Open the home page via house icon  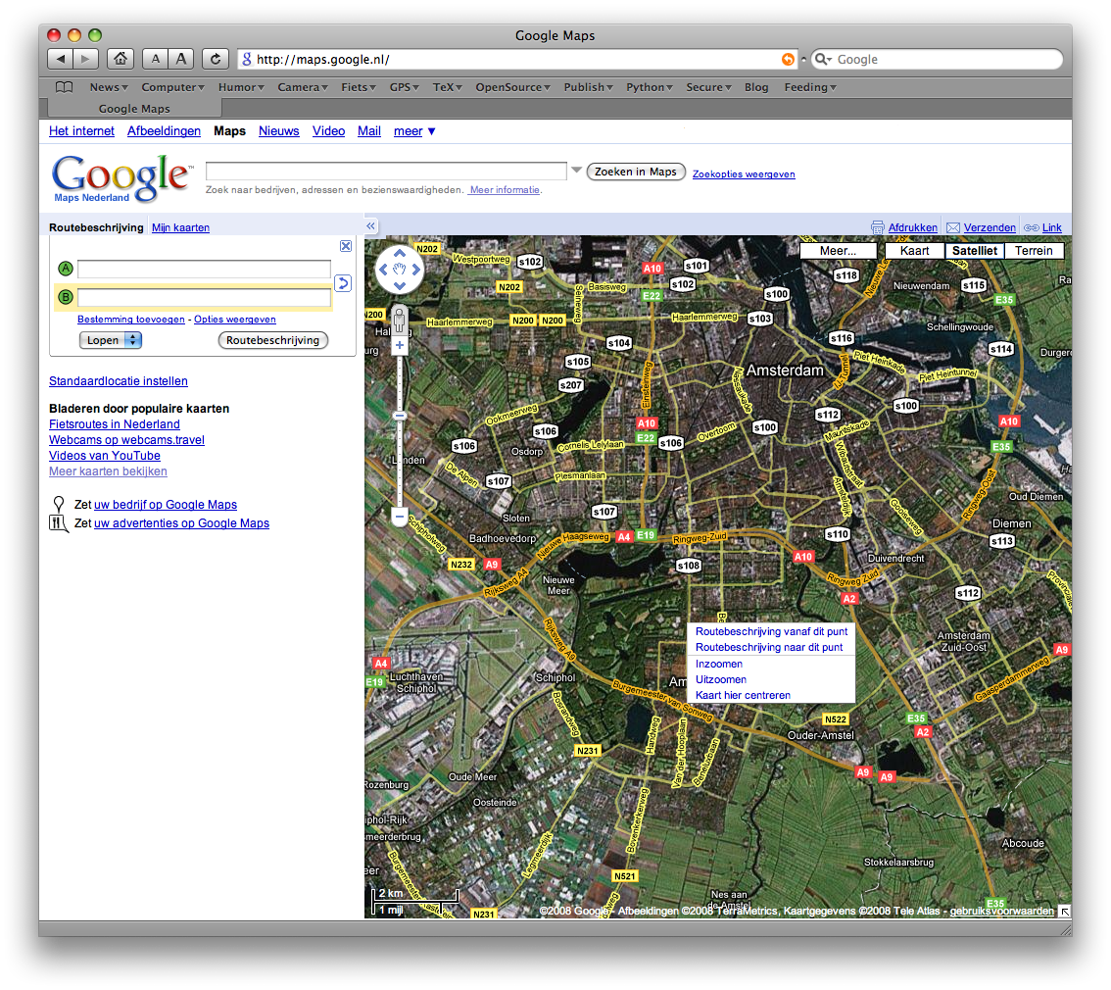coord(121,59)
